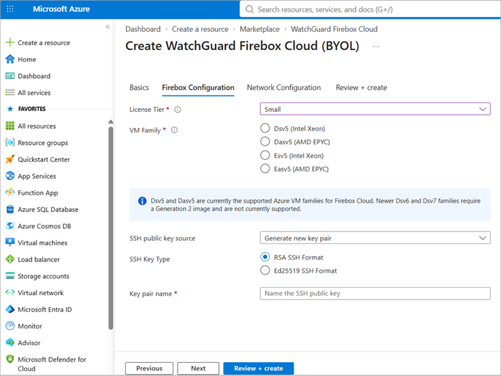Open Load balancer in sidebar
Screen dimensions: 501x376
(x=39, y=259)
